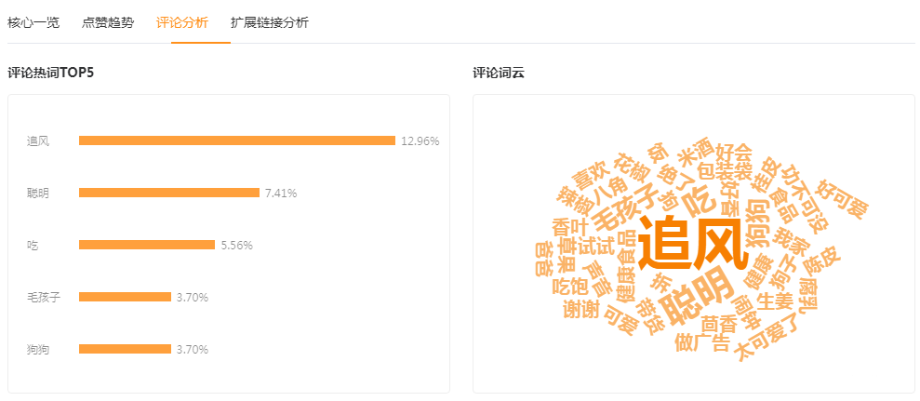Click the 12.96% percentage label
This screenshot has width=920, height=401.
tap(420, 140)
